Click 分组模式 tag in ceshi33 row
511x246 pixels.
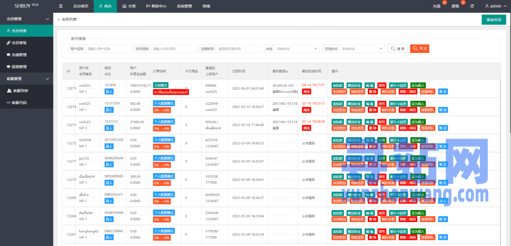161,85
